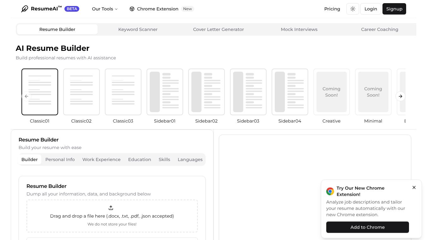Choose the Sidebar03 template thumbnail
The height and width of the screenshot is (240, 427).
248,92
